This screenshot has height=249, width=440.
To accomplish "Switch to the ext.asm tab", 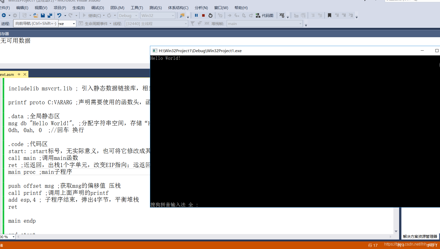I will coord(7,75).
